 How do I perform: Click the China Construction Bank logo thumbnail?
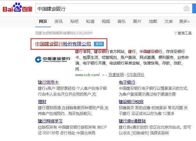point(53,59)
